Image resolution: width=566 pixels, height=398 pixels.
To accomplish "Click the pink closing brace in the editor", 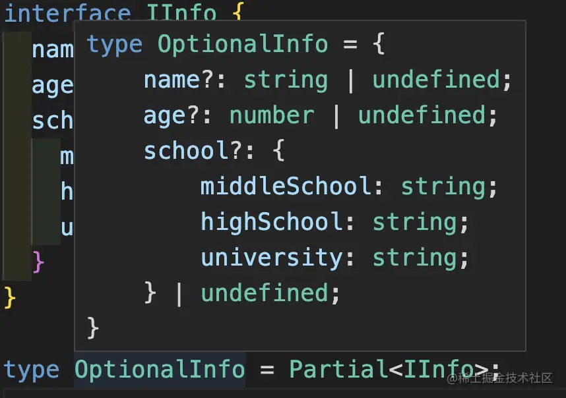I will 38,262.
